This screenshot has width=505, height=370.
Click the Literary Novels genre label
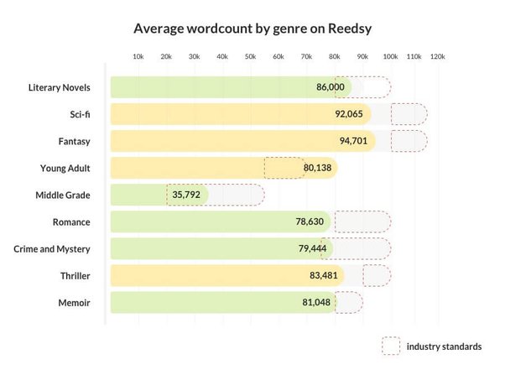(x=60, y=87)
